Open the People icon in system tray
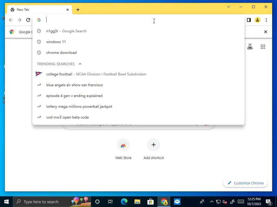The height and width of the screenshot is (207, 277). point(202,202)
